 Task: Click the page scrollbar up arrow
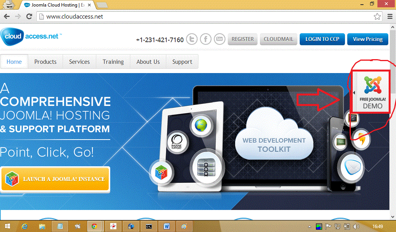(393, 27)
